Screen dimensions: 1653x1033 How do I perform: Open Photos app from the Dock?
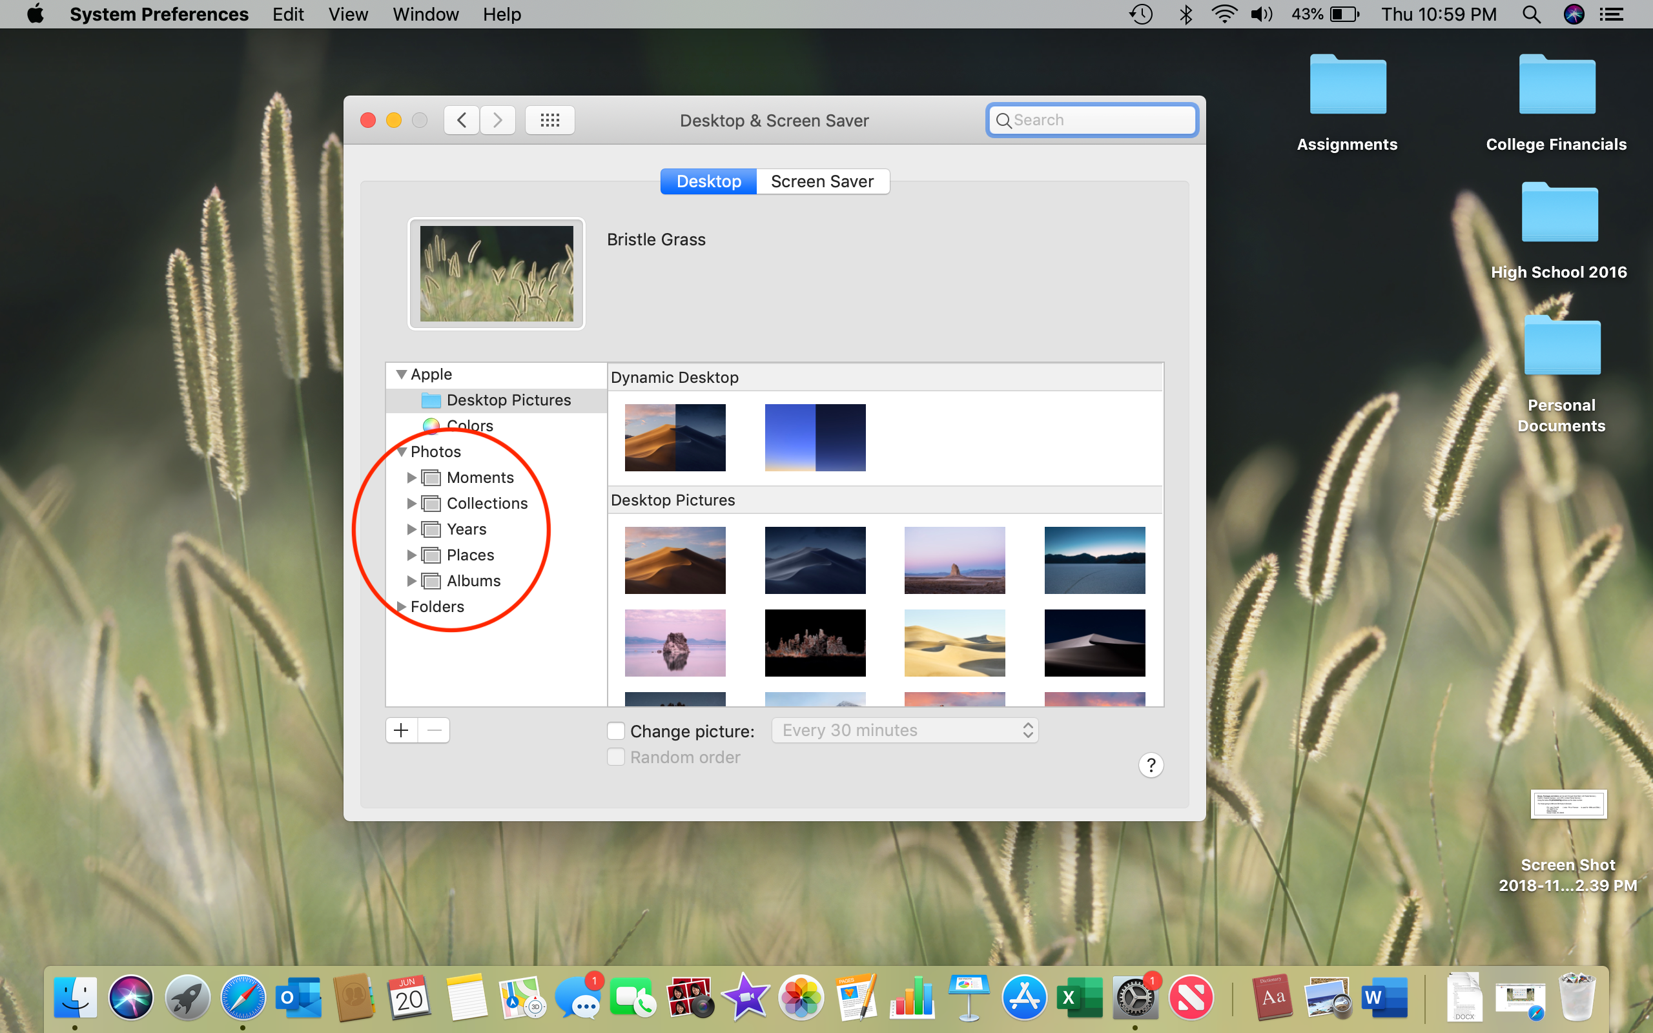coord(801,997)
